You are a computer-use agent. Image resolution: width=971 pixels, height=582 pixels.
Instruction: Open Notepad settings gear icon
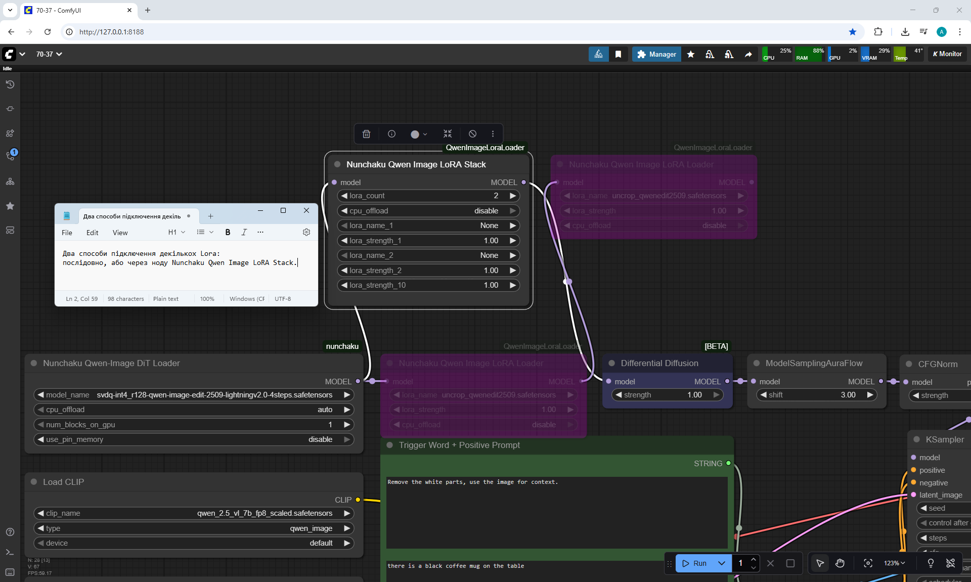306,232
